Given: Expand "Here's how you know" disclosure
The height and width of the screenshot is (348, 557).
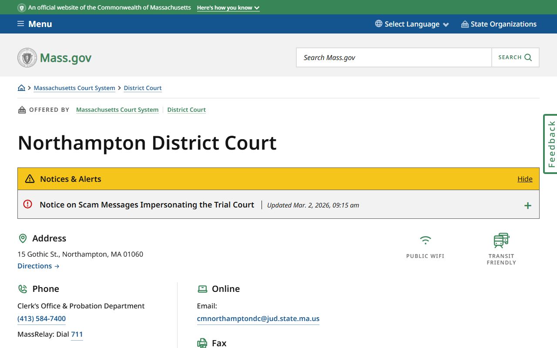Looking at the screenshot, I should [x=228, y=8].
